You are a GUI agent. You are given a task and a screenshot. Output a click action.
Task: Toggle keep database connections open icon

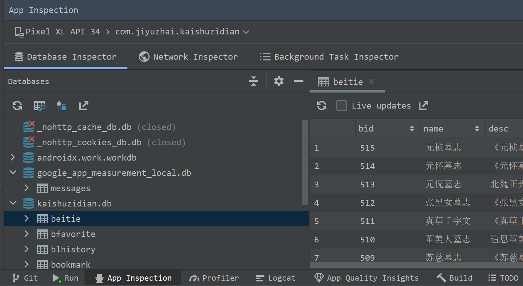click(x=62, y=106)
